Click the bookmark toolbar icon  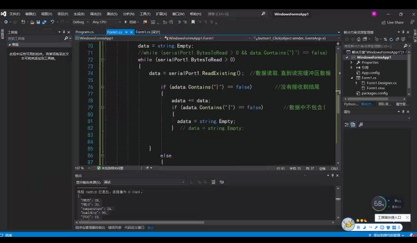(x=193, y=22)
